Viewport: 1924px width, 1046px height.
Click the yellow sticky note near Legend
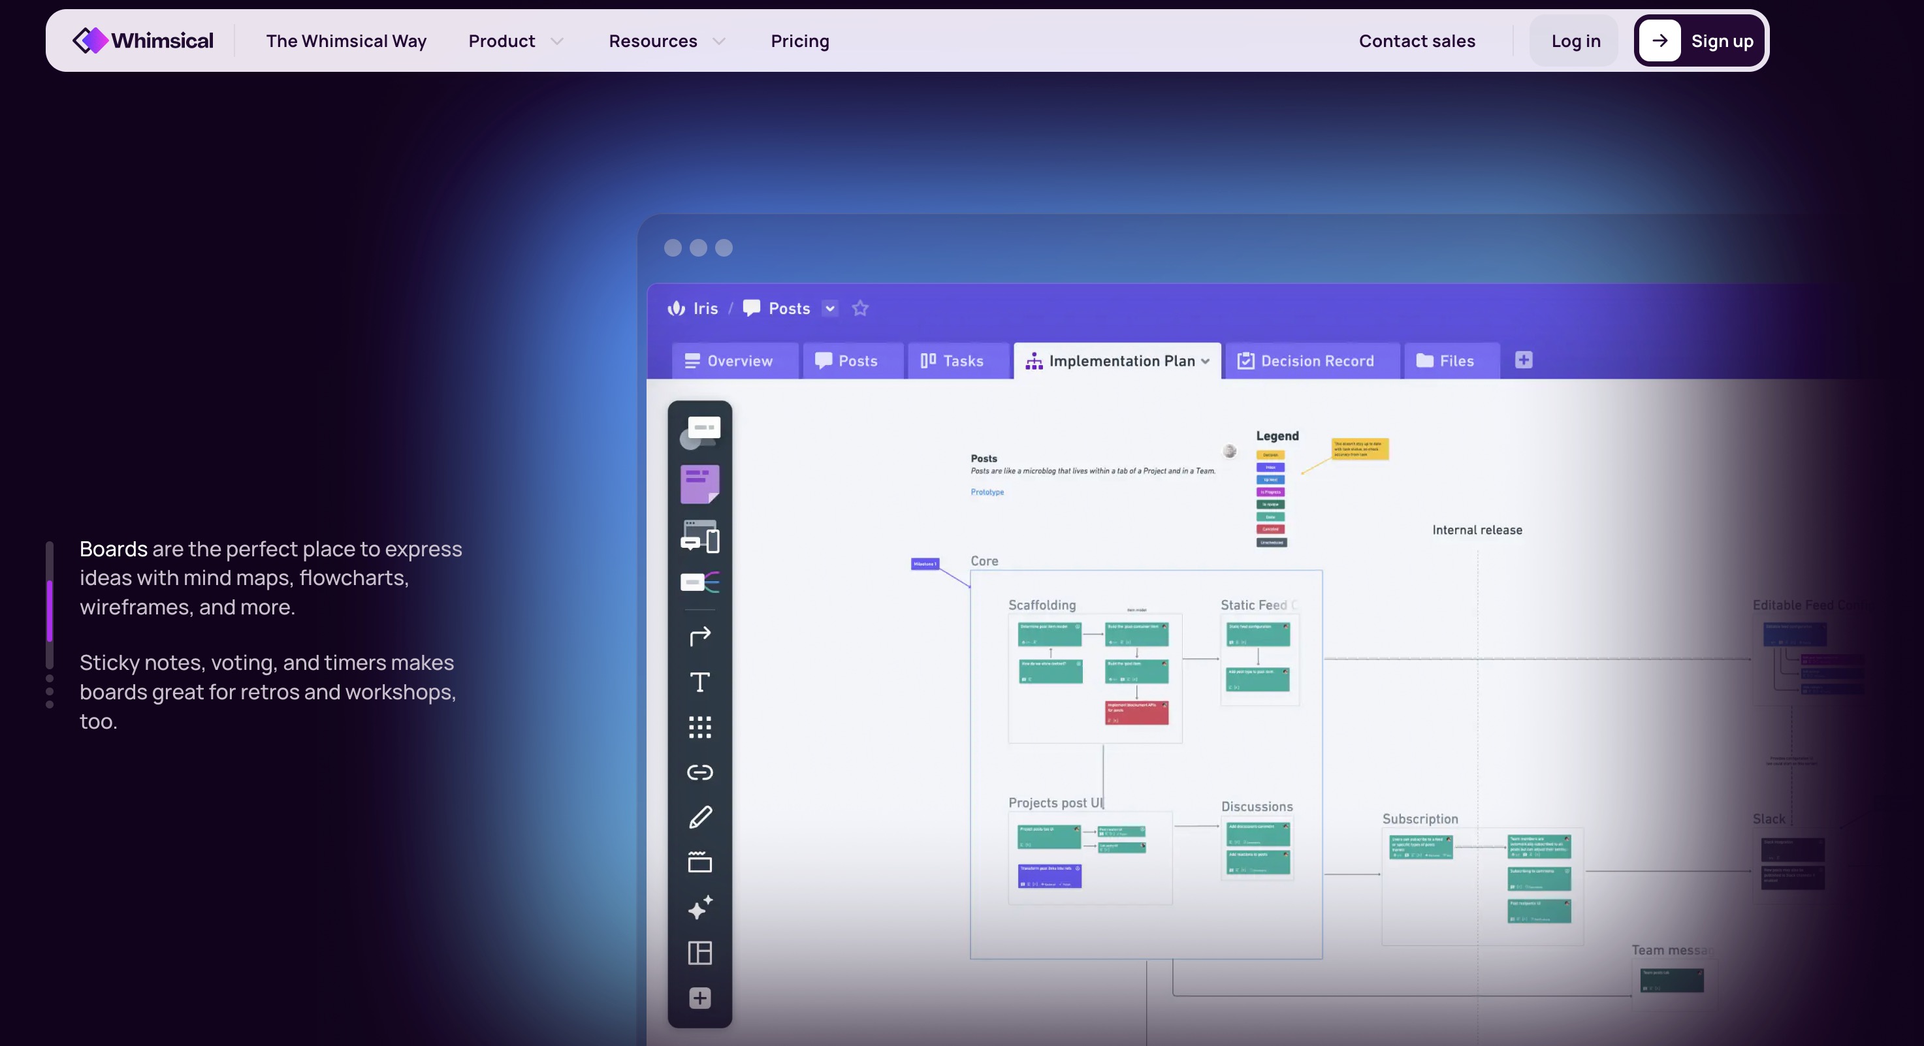tap(1360, 449)
